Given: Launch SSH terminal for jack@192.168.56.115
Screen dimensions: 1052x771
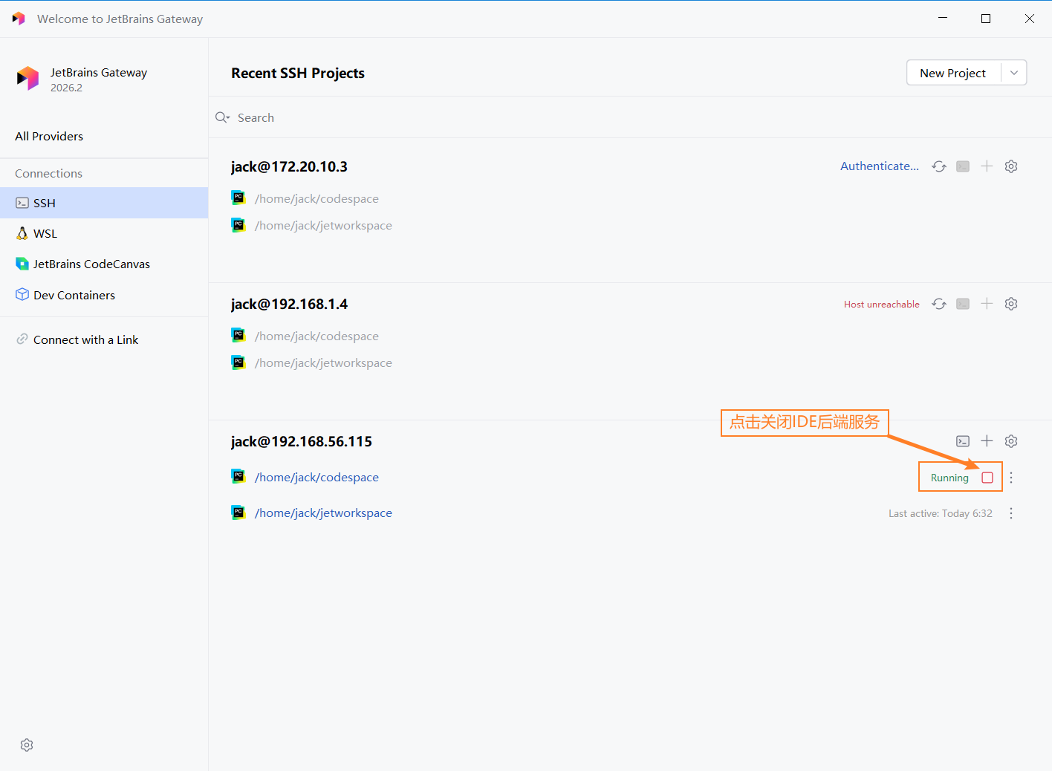Looking at the screenshot, I should click(963, 441).
